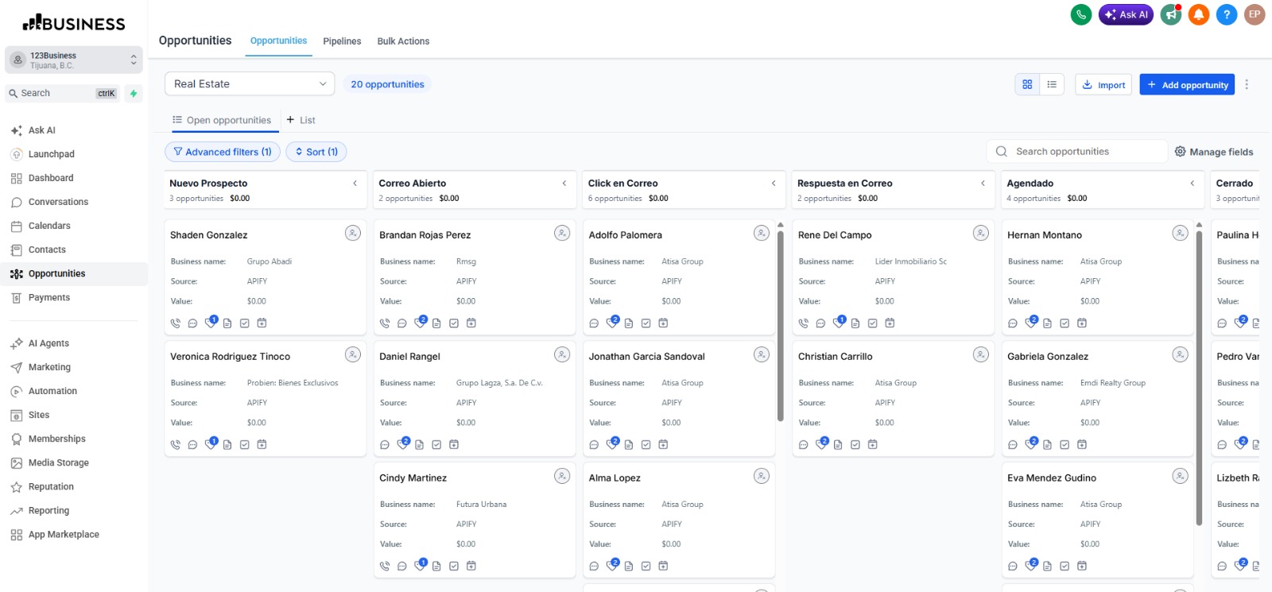Open appointment icon on Daniel Rangel's card

click(x=454, y=445)
